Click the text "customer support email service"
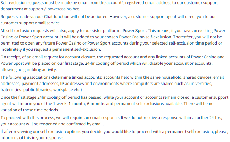Screen dimensions: 230x142 tap(31, 23)
